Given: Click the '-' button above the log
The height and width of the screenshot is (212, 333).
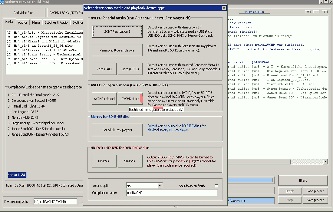Looking at the screenshot, I should point(316,12).
